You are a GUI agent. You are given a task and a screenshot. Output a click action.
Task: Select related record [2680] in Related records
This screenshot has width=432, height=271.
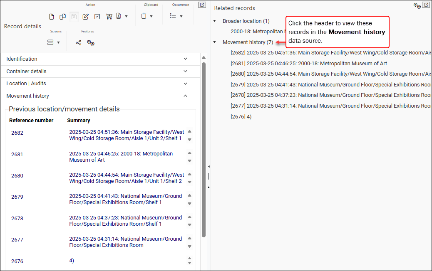coord(330,74)
